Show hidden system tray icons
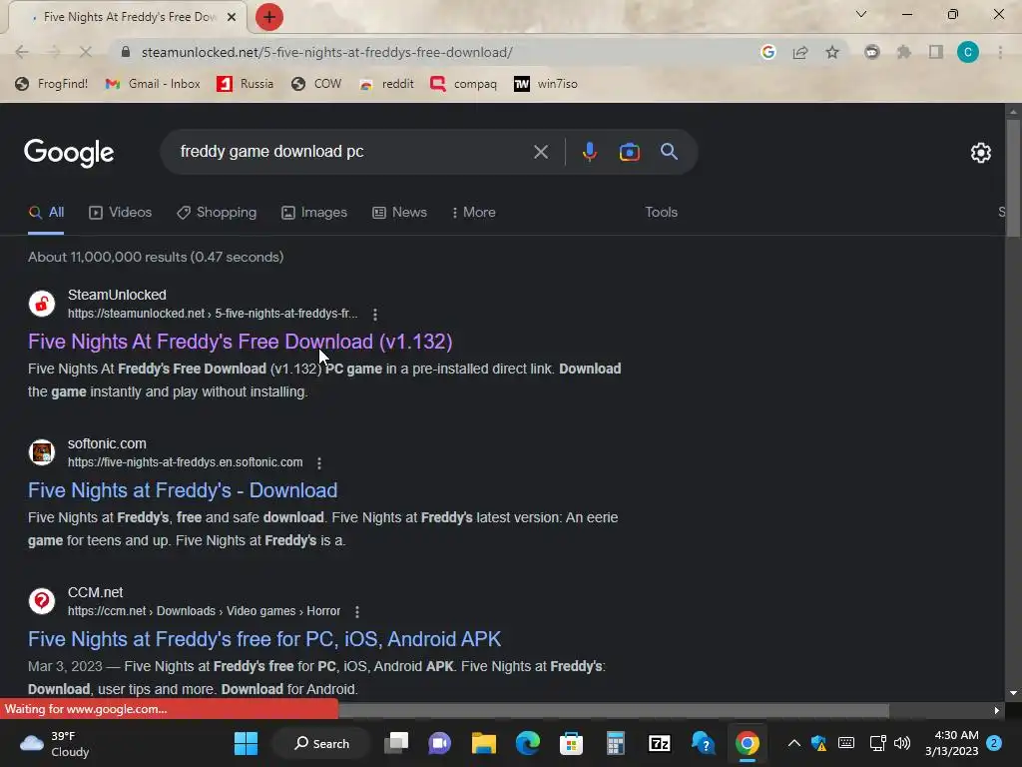Viewport: 1022px width, 767px height. point(793,743)
